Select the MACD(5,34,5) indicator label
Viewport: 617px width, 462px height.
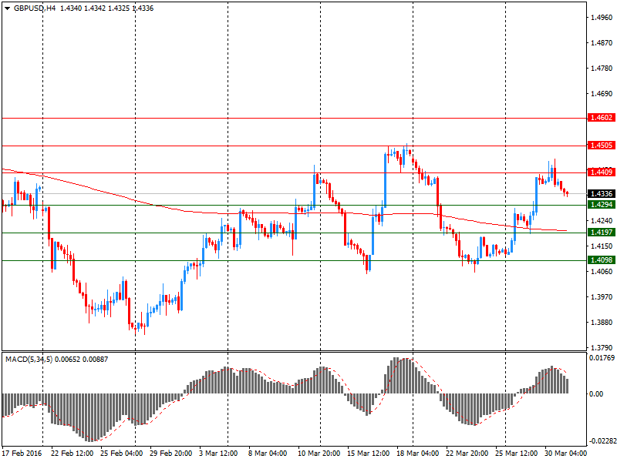(29, 359)
